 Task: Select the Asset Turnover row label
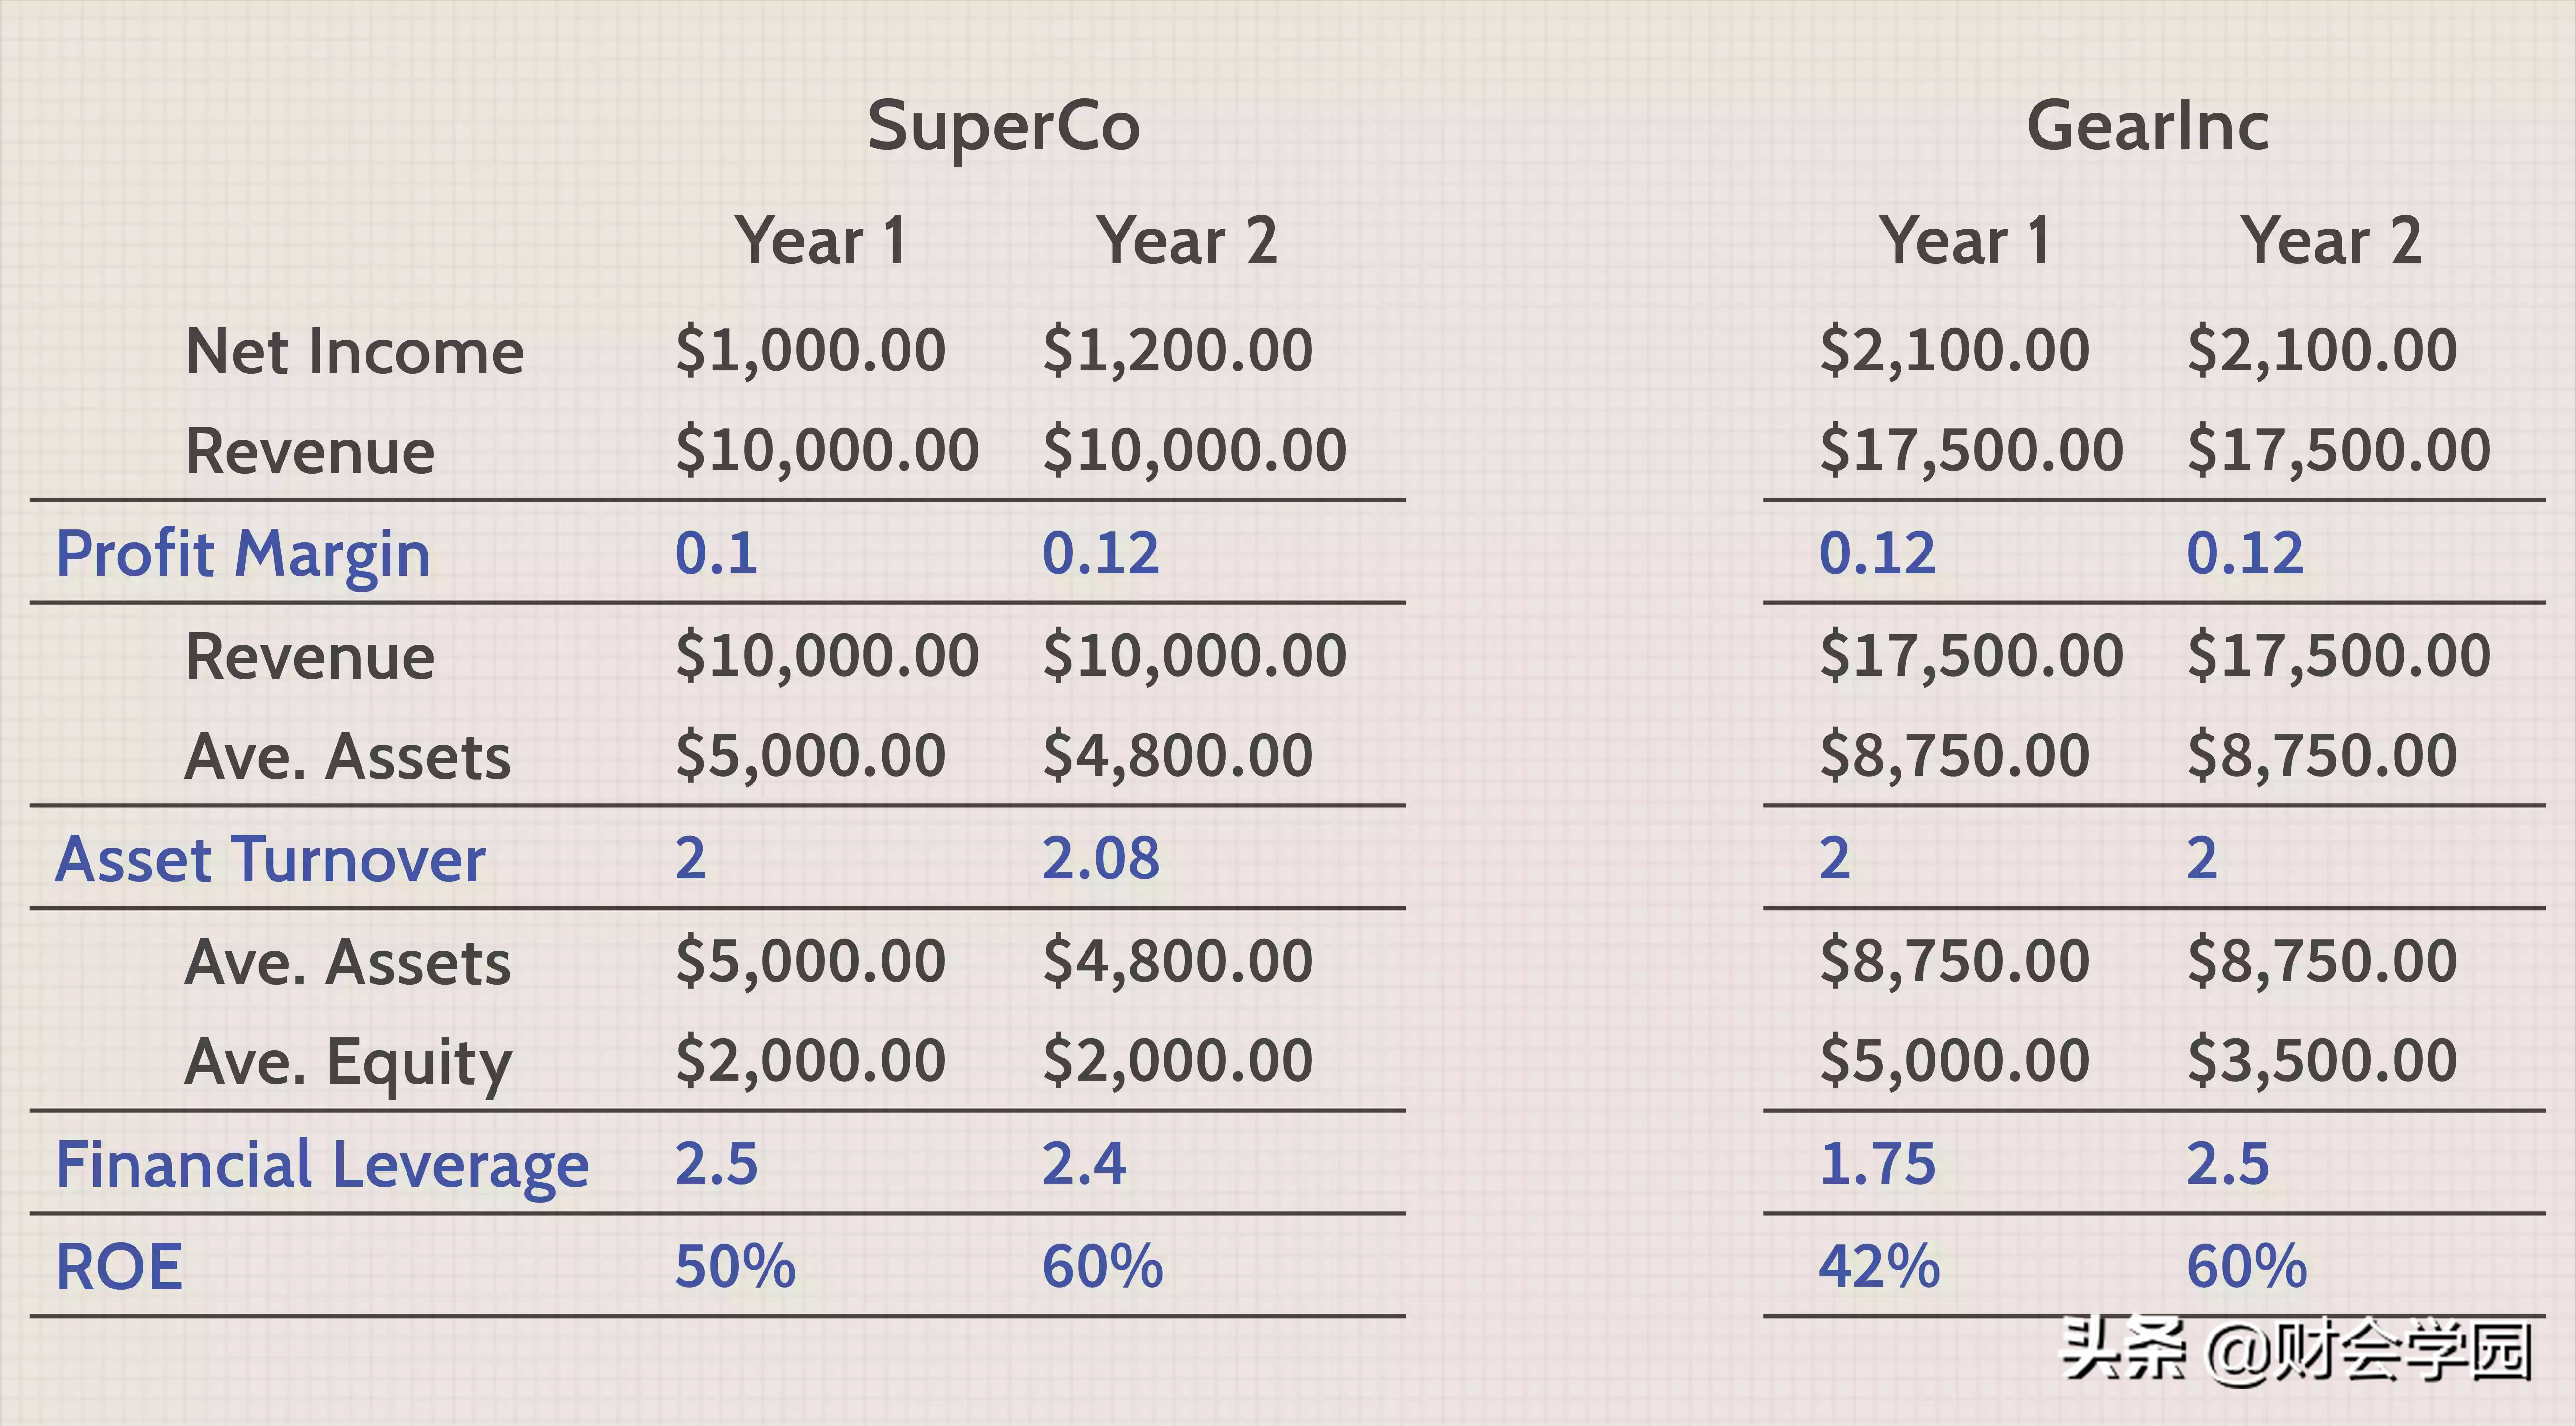click(x=271, y=860)
